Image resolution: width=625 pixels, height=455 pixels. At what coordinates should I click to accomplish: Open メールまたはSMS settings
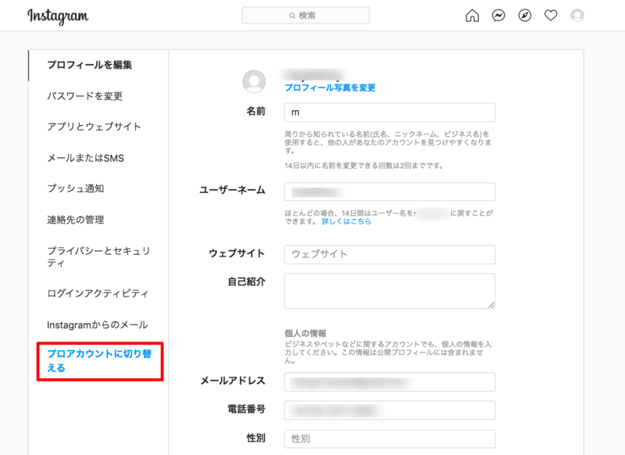[x=86, y=158]
